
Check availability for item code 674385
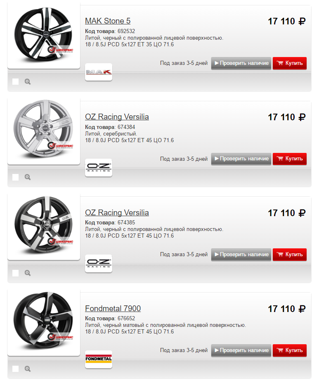point(241,255)
